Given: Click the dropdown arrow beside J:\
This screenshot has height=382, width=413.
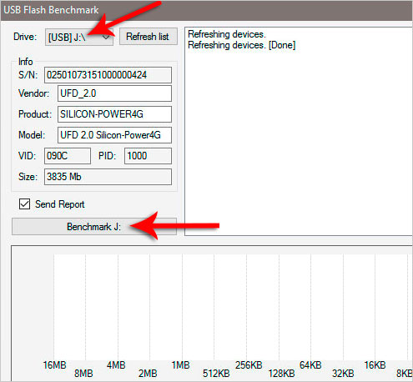Looking at the screenshot, I should click(x=106, y=37).
